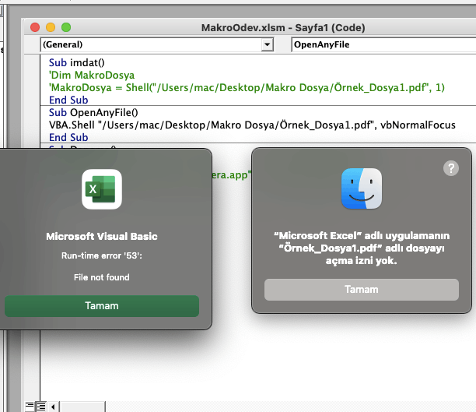Image resolution: width=476 pixels, height=412 pixels.
Task: Click the horizontal scrollbar left arrow
Action: click(x=53, y=407)
